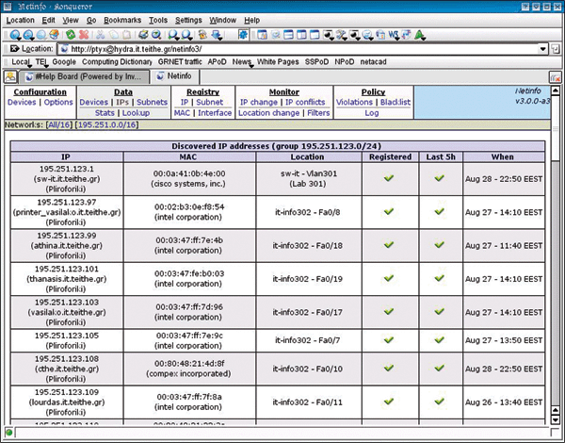This screenshot has height=443, width=565.
Task: Open the Bookmarks menu
Action: click(121, 19)
